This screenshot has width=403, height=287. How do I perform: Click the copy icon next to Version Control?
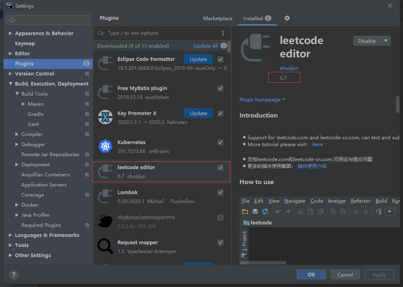click(x=87, y=74)
